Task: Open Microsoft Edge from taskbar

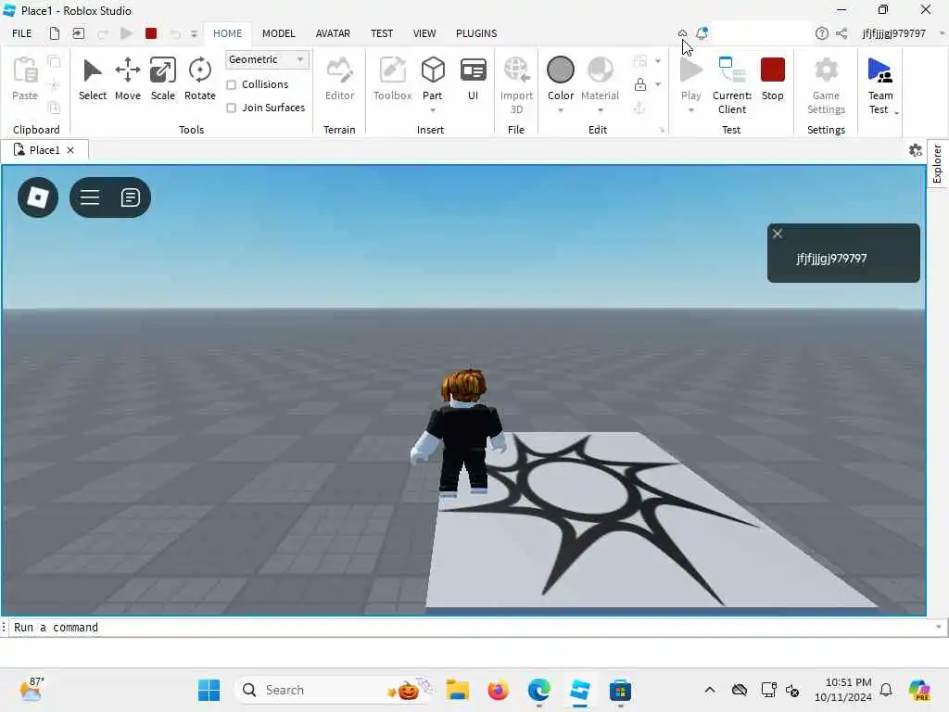Action: (538, 690)
